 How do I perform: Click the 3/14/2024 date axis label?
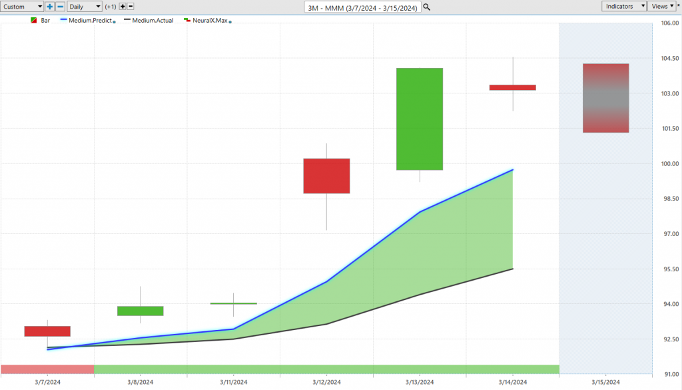pyautogui.click(x=513, y=382)
